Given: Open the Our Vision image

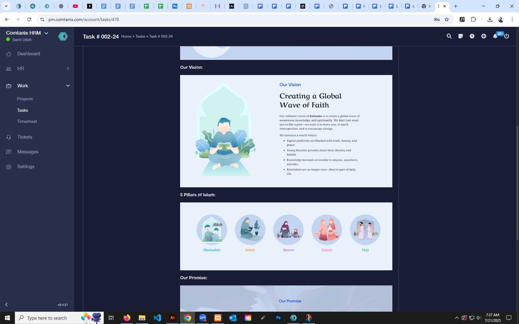Looking at the screenshot, I should [x=286, y=131].
